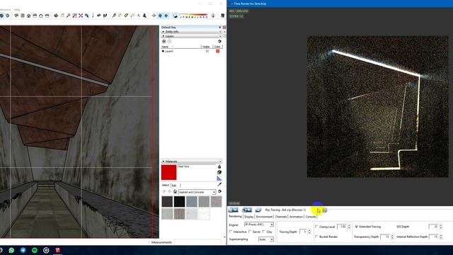
Task: Open the Layers panel details arrow
Action: pos(219,41)
